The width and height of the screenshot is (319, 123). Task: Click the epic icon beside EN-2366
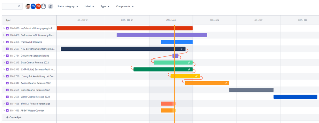(x=8, y=42)
